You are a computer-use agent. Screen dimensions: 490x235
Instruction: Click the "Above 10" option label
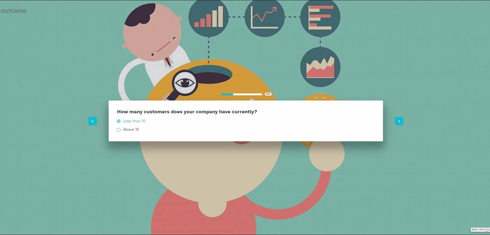(x=131, y=129)
